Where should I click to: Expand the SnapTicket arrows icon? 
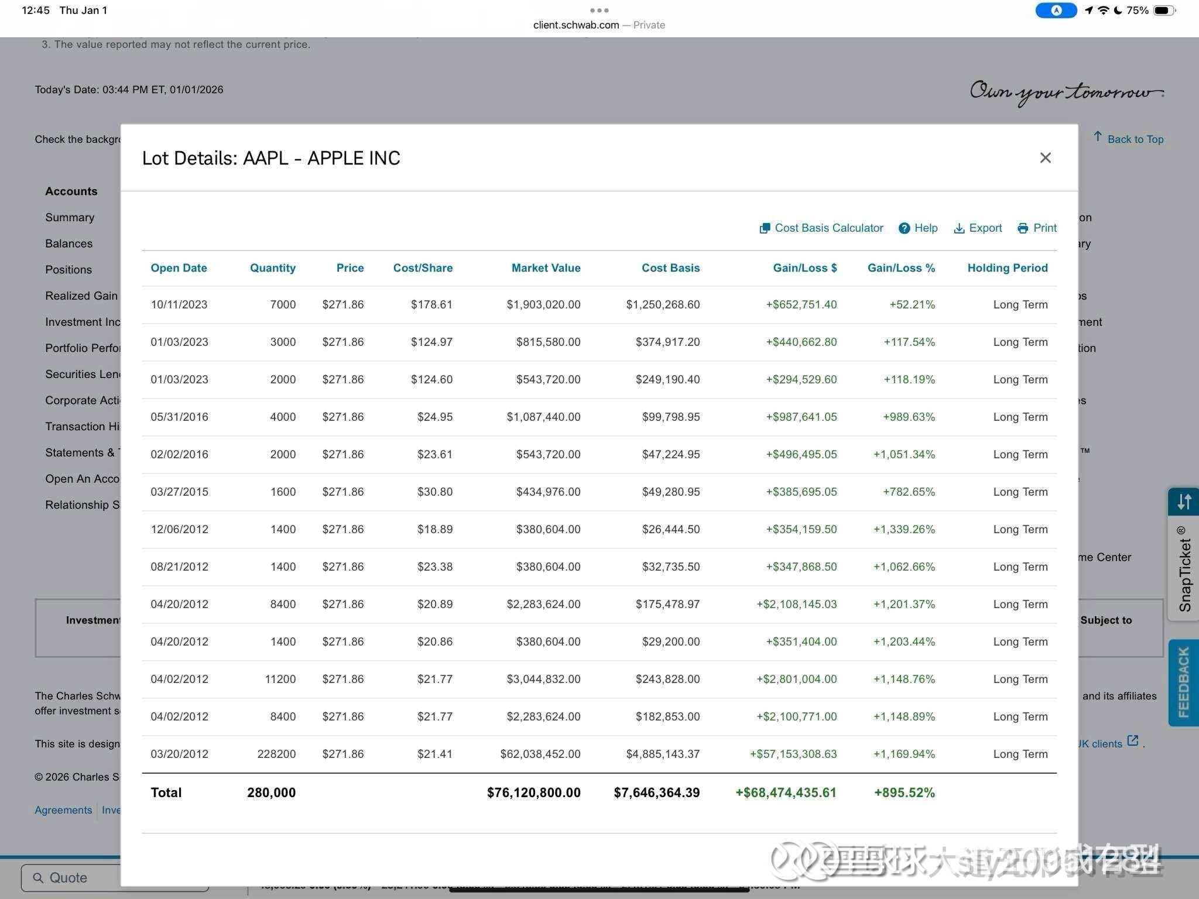tap(1184, 502)
